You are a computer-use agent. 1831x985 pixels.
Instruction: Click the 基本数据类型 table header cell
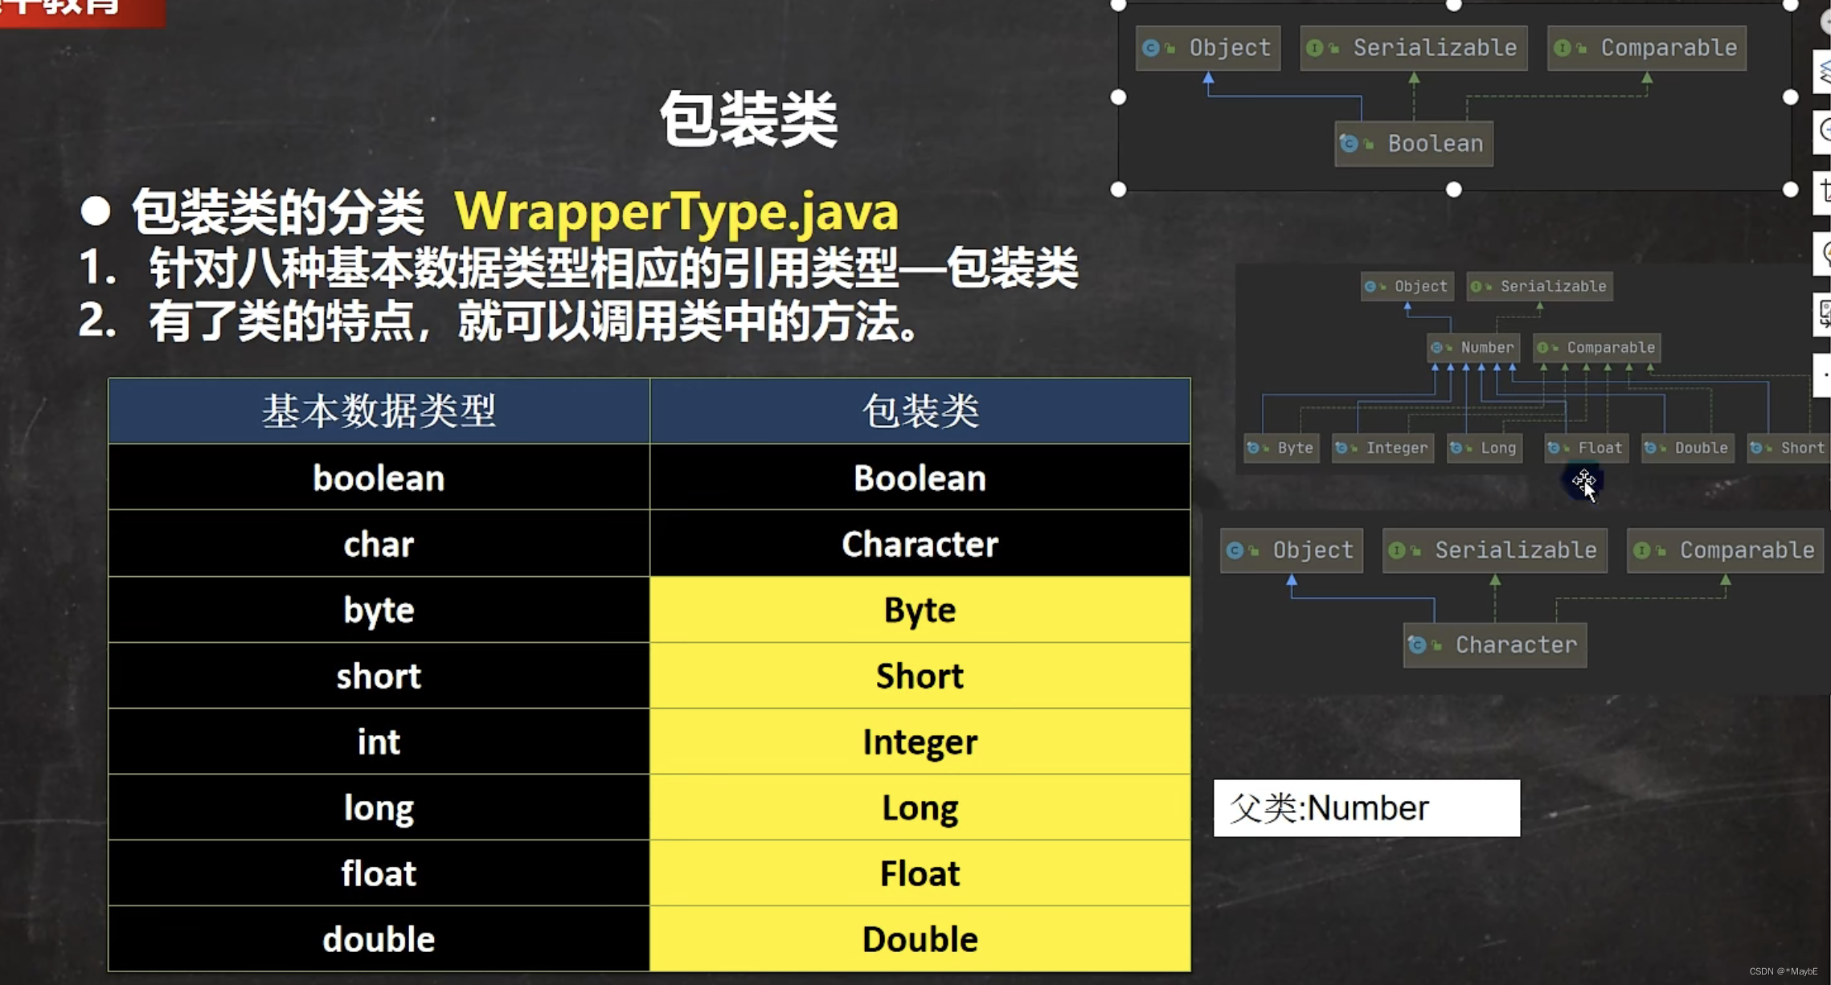(379, 411)
